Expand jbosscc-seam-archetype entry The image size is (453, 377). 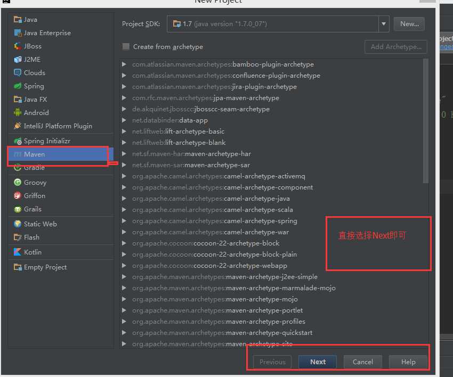(x=124, y=109)
